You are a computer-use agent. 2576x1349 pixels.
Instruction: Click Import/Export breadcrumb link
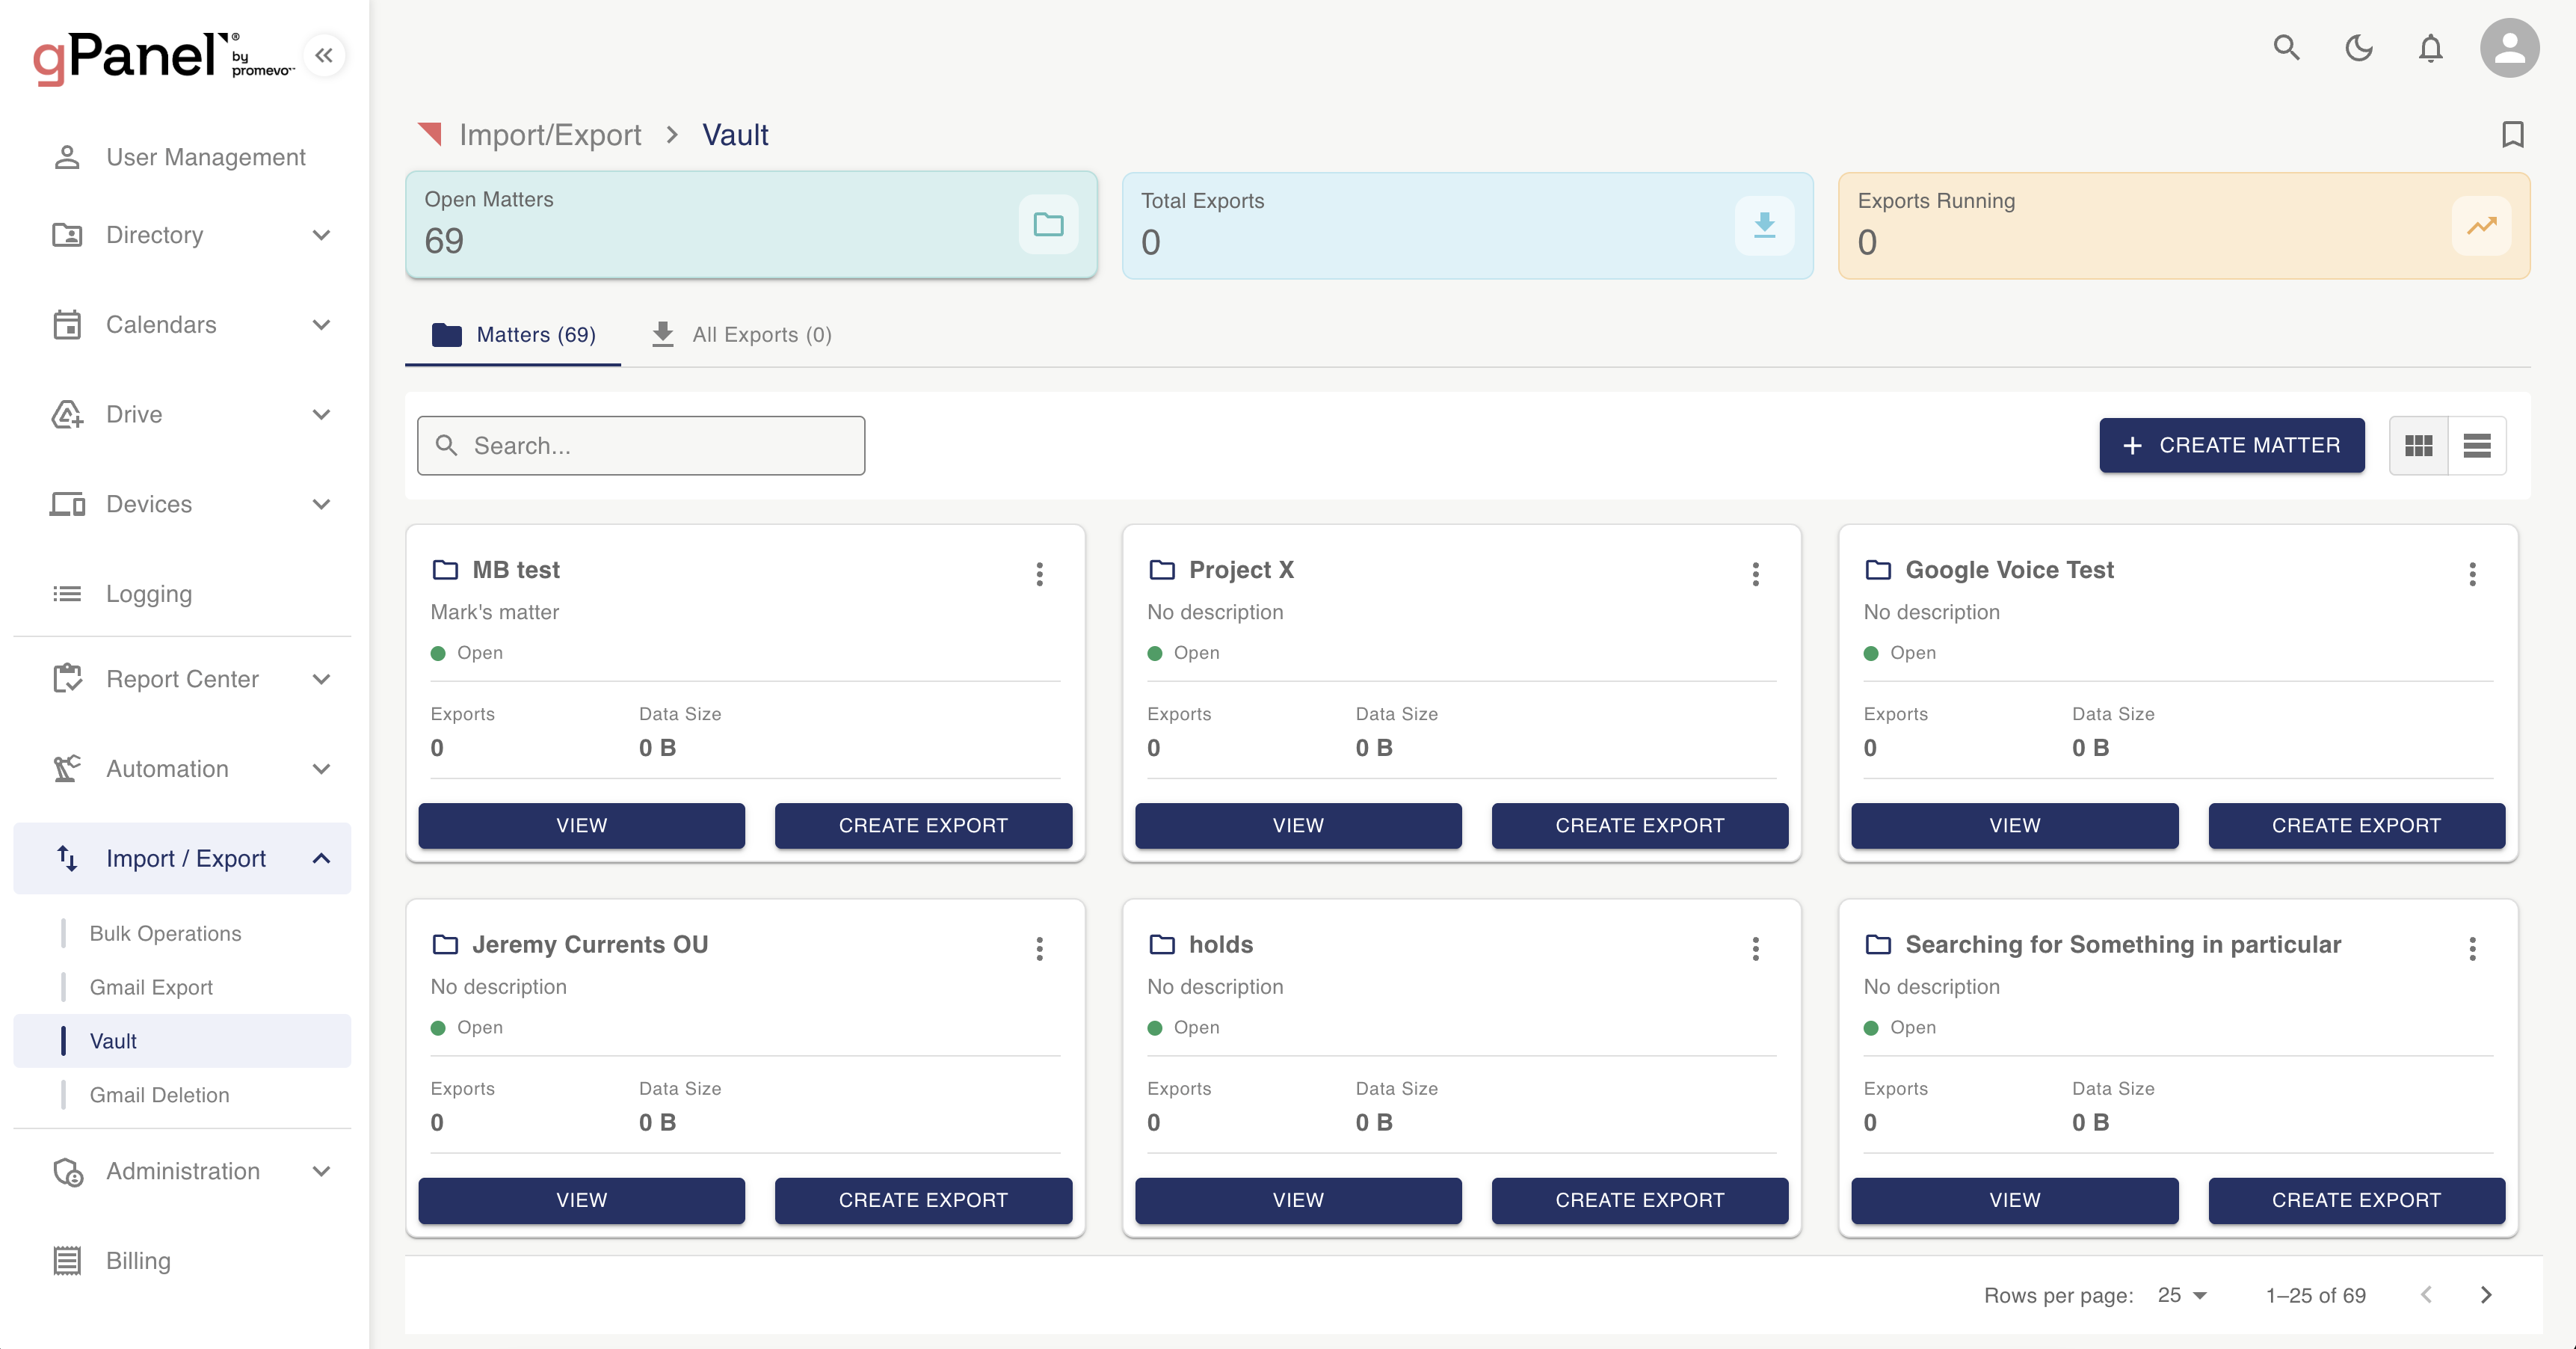coord(550,134)
